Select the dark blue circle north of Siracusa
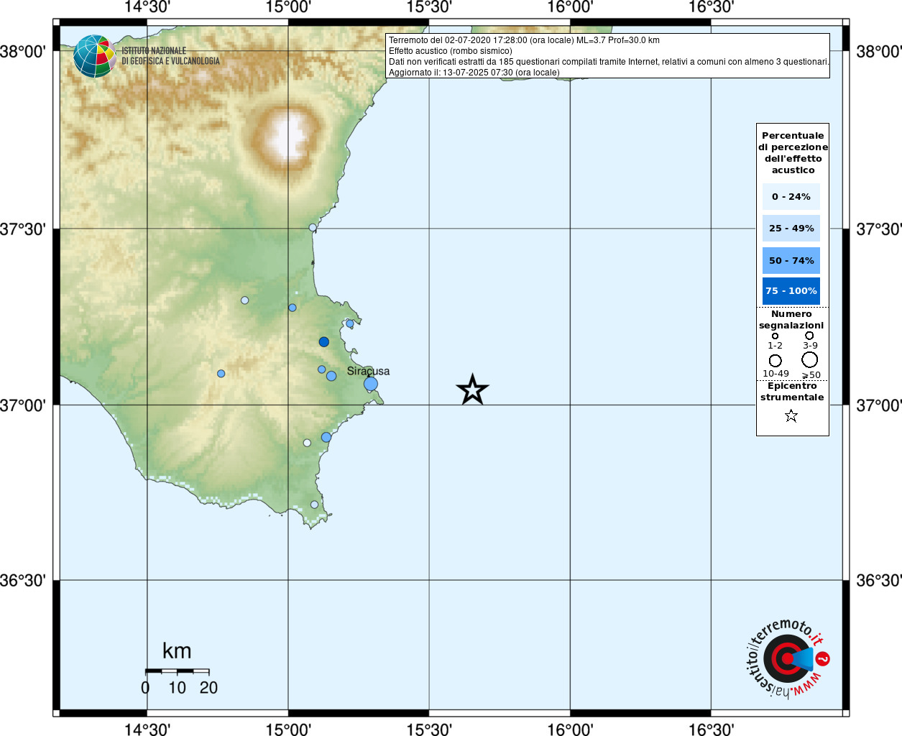902x736 pixels. coord(324,342)
